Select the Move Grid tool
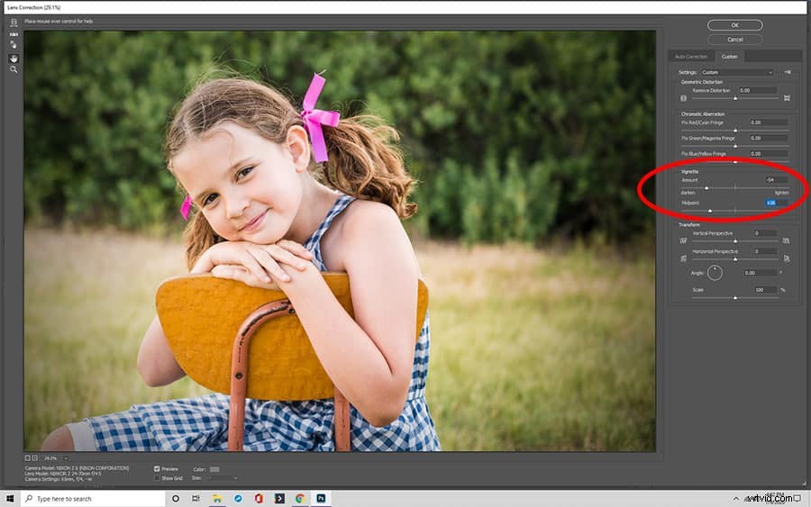 (x=14, y=46)
